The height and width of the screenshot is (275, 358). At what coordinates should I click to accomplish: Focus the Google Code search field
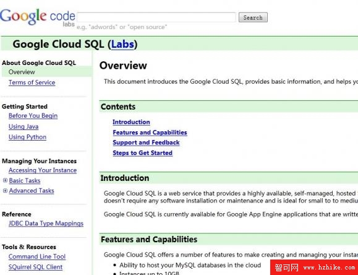(x=156, y=17)
